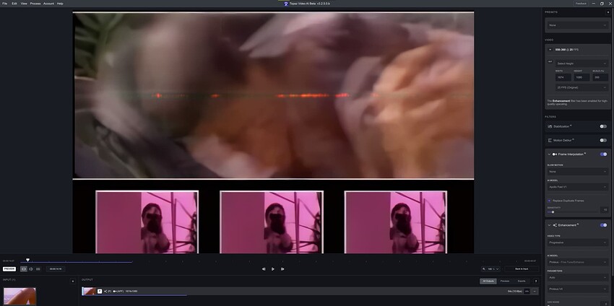Enable the Stabilization toggle
Screen dimensions: 614x306
pos(603,126)
